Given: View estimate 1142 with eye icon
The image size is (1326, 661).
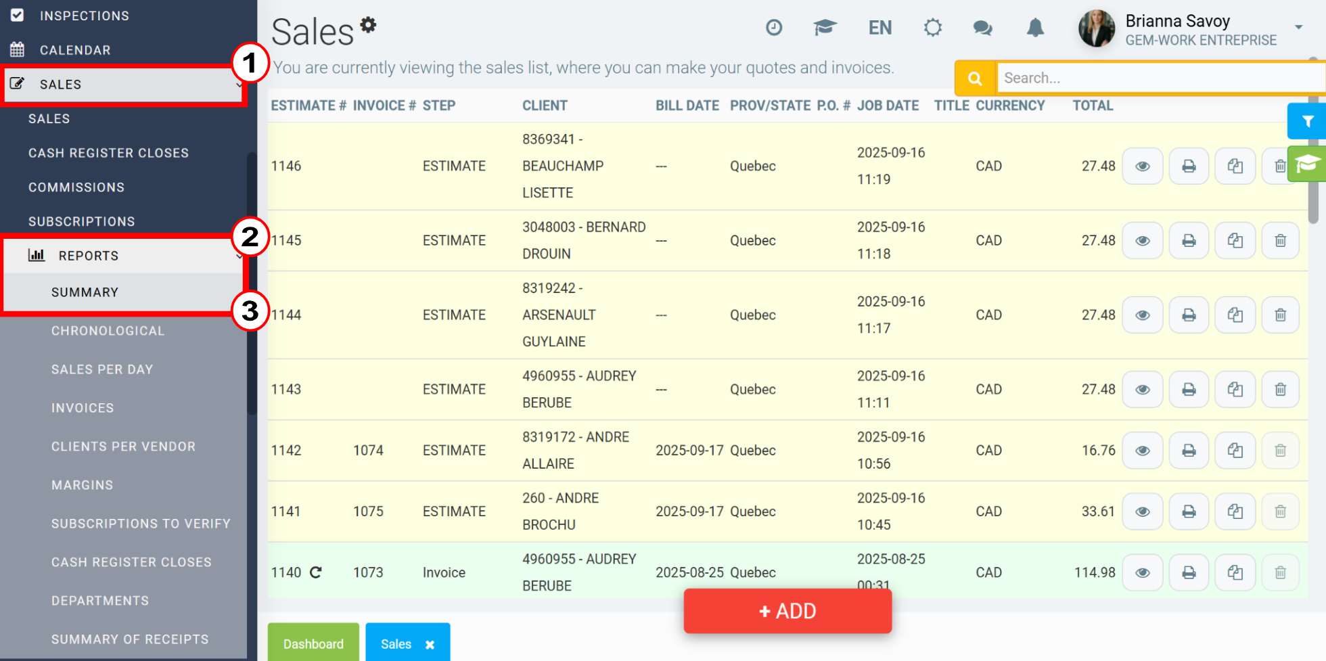Looking at the screenshot, I should coord(1143,451).
